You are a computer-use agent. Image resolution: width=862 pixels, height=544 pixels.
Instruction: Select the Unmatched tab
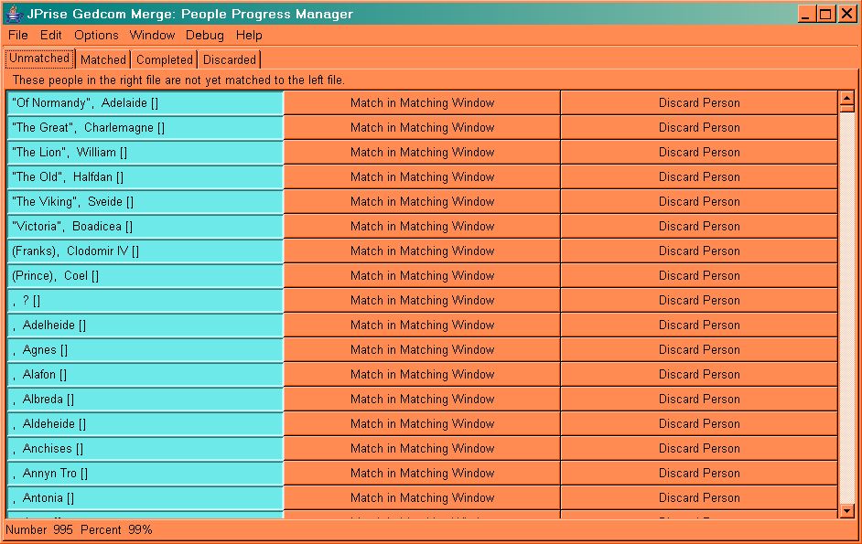[39, 59]
